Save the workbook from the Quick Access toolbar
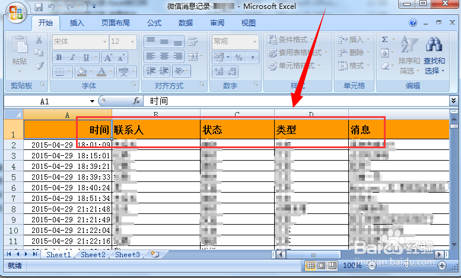Screen dimensions: 461x278 [39, 7]
